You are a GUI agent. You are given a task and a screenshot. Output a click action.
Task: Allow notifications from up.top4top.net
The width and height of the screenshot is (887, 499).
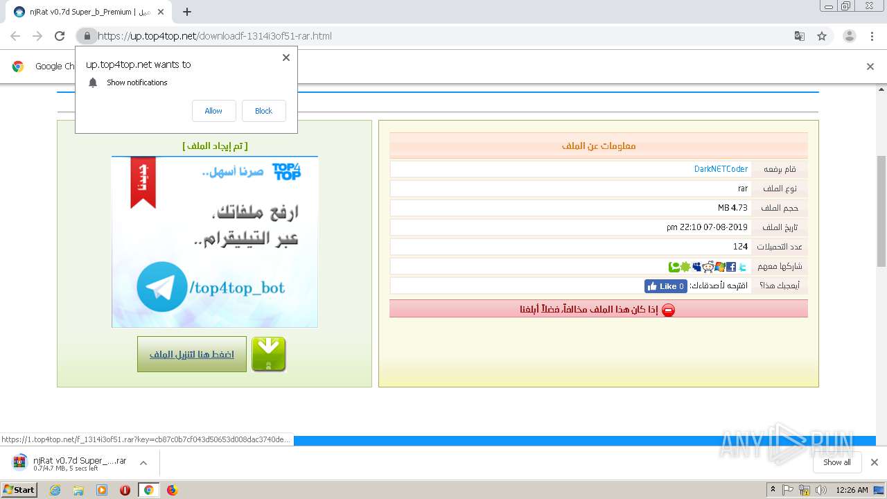[214, 111]
